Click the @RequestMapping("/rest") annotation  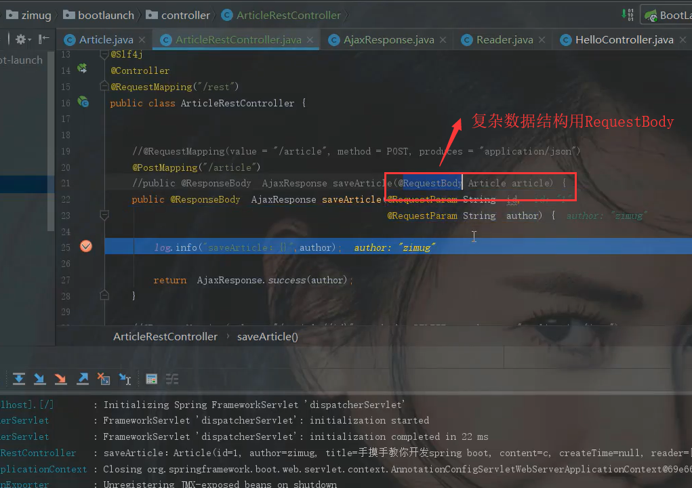point(174,87)
